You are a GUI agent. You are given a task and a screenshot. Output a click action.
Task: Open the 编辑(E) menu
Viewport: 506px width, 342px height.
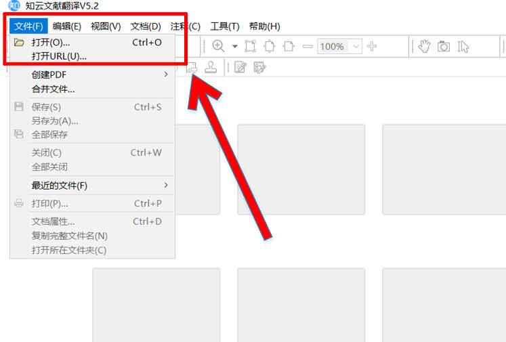tap(66, 26)
